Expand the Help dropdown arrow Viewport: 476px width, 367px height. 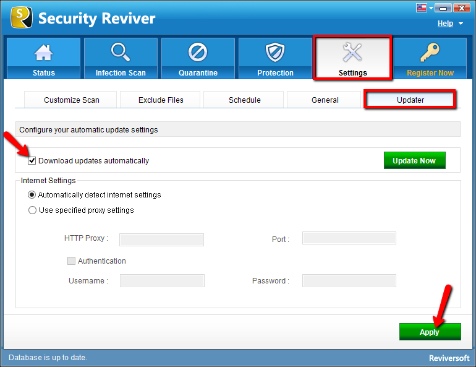pos(461,24)
